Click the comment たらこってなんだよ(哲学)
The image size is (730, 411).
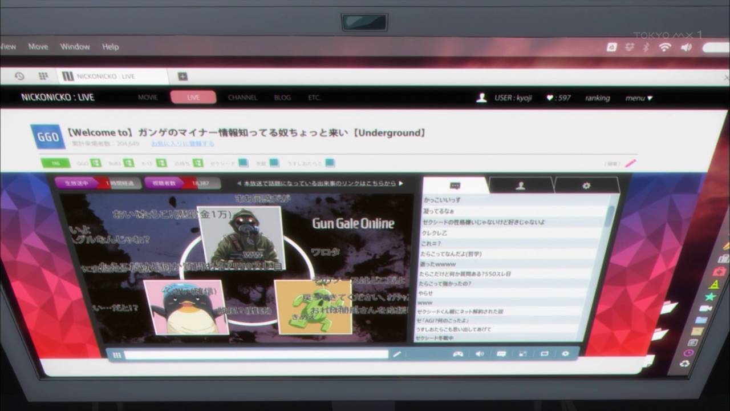pos(451,254)
